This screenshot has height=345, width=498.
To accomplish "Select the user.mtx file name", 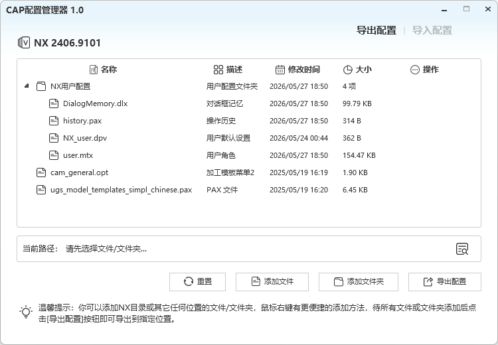I will [78, 155].
